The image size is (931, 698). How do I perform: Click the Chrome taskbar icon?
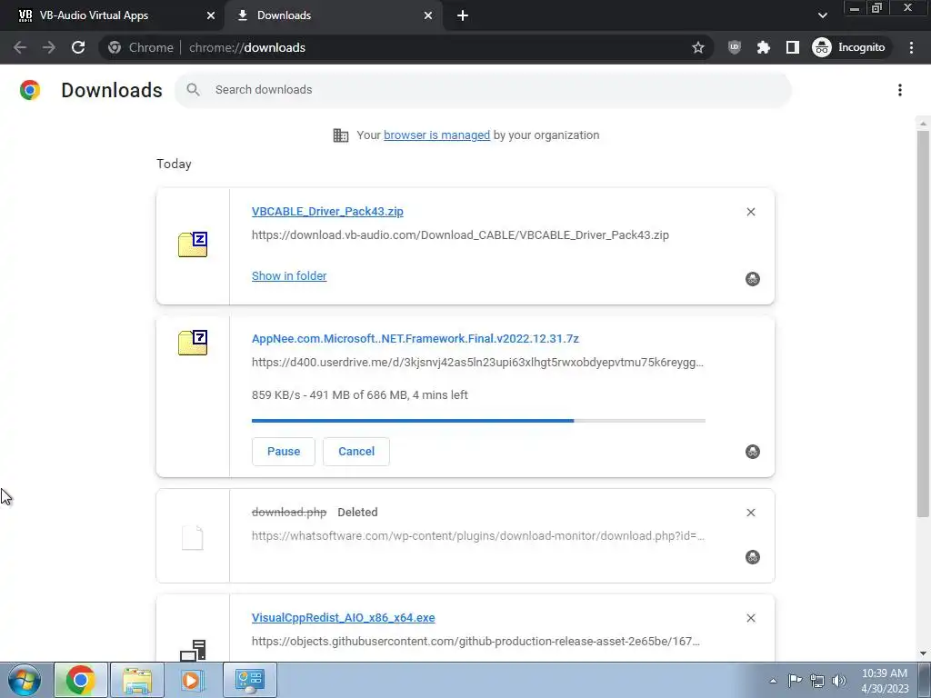coord(81,680)
